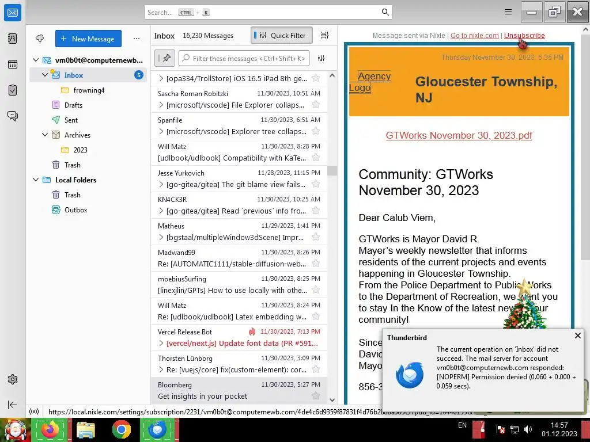Open folder pane options (three dots)
The image size is (590, 442).
pos(136,39)
